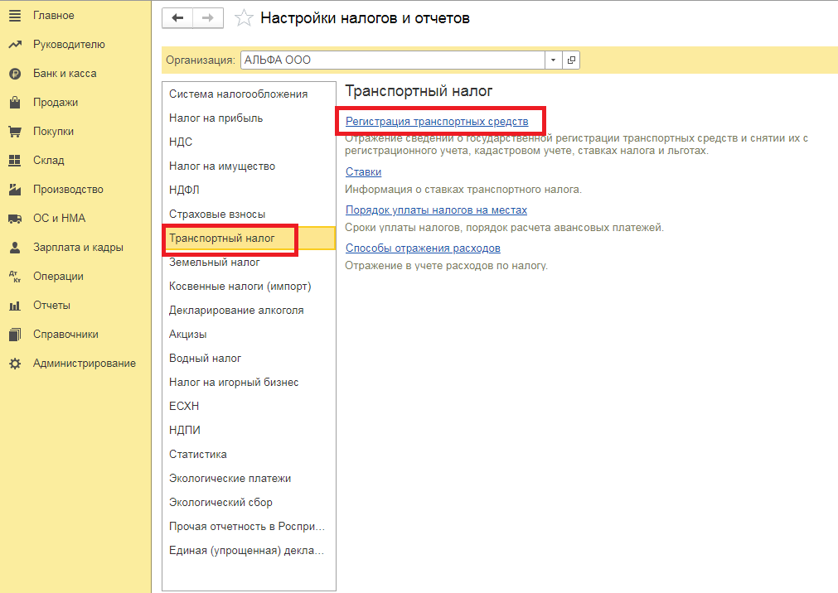This screenshot has height=593, width=838.
Task: Go back using the left arrow button
Action: pyautogui.click(x=177, y=18)
